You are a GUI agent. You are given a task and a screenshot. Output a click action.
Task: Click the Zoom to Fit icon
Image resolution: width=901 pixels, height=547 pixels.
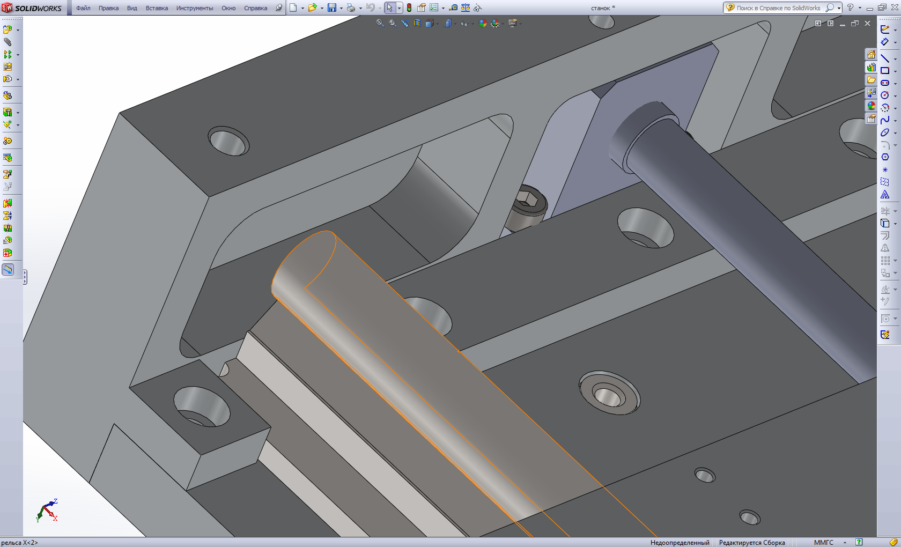point(380,23)
